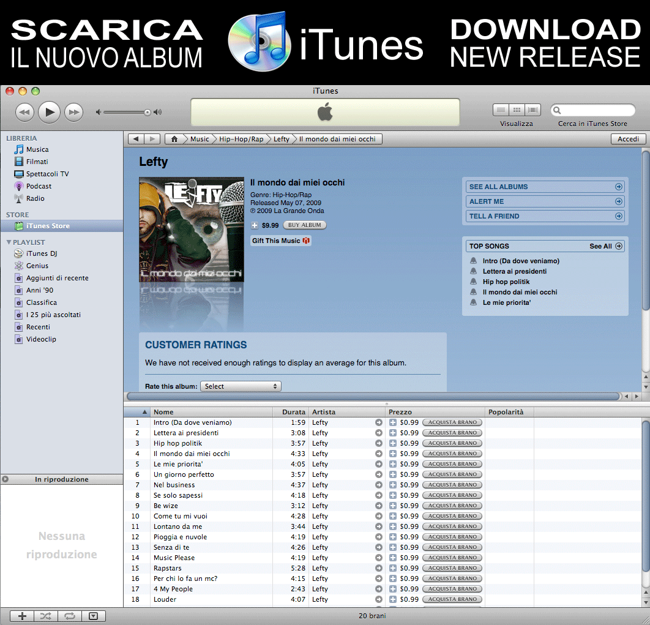This screenshot has height=625, width=650.
Task: Open the store Home icon
Action: coord(174,139)
